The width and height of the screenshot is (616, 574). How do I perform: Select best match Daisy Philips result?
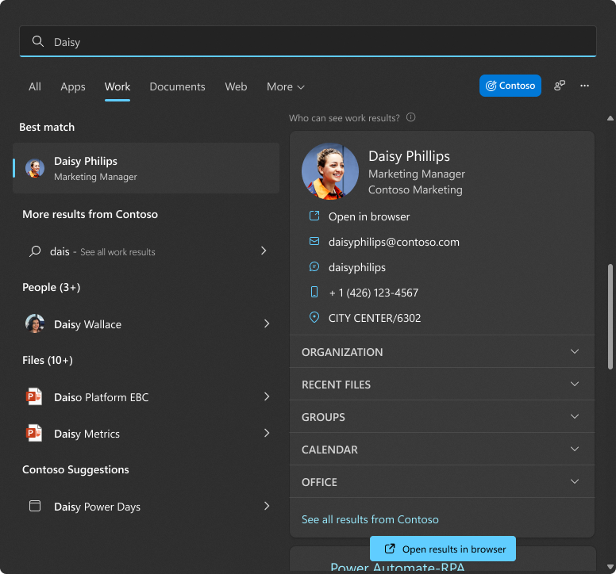tap(146, 168)
